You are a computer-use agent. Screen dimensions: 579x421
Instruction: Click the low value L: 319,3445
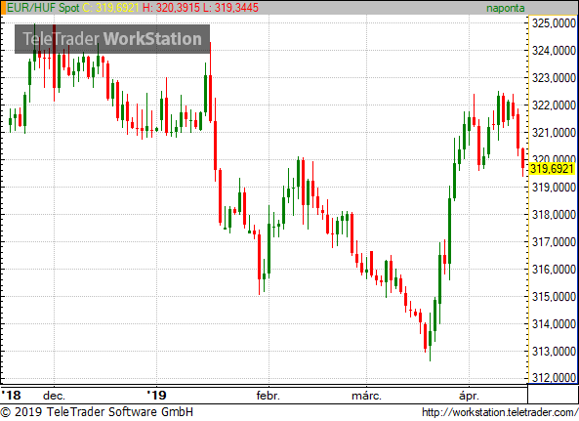click(x=230, y=8)
